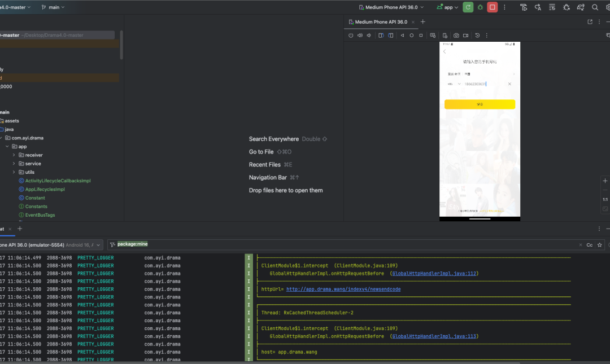The height and width of the screenshot is (364, 610).
Task: Click the green Rerun app button
Action: point(468,7)
